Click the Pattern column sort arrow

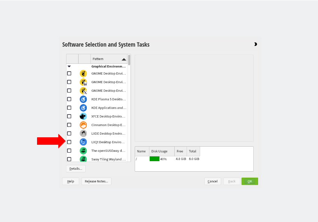point(123,59)
